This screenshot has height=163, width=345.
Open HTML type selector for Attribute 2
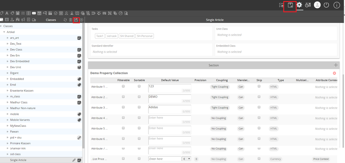[x=274, y=97]
